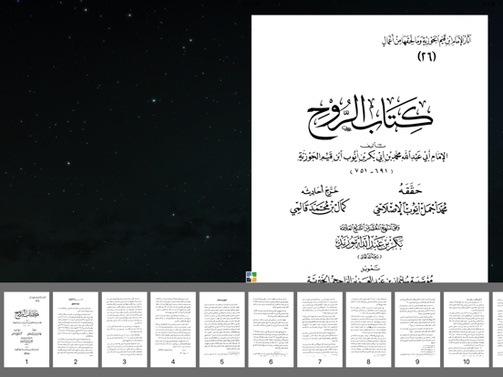Open page 1 thumbnail with the title cover
The height and width of the screenshot is (377, 503).
click(26, 330)
